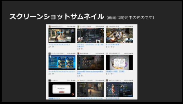Open the thumbnail with white document over colorful art
Viewport: 183px width, 104px height.
[x=119, y=62]
